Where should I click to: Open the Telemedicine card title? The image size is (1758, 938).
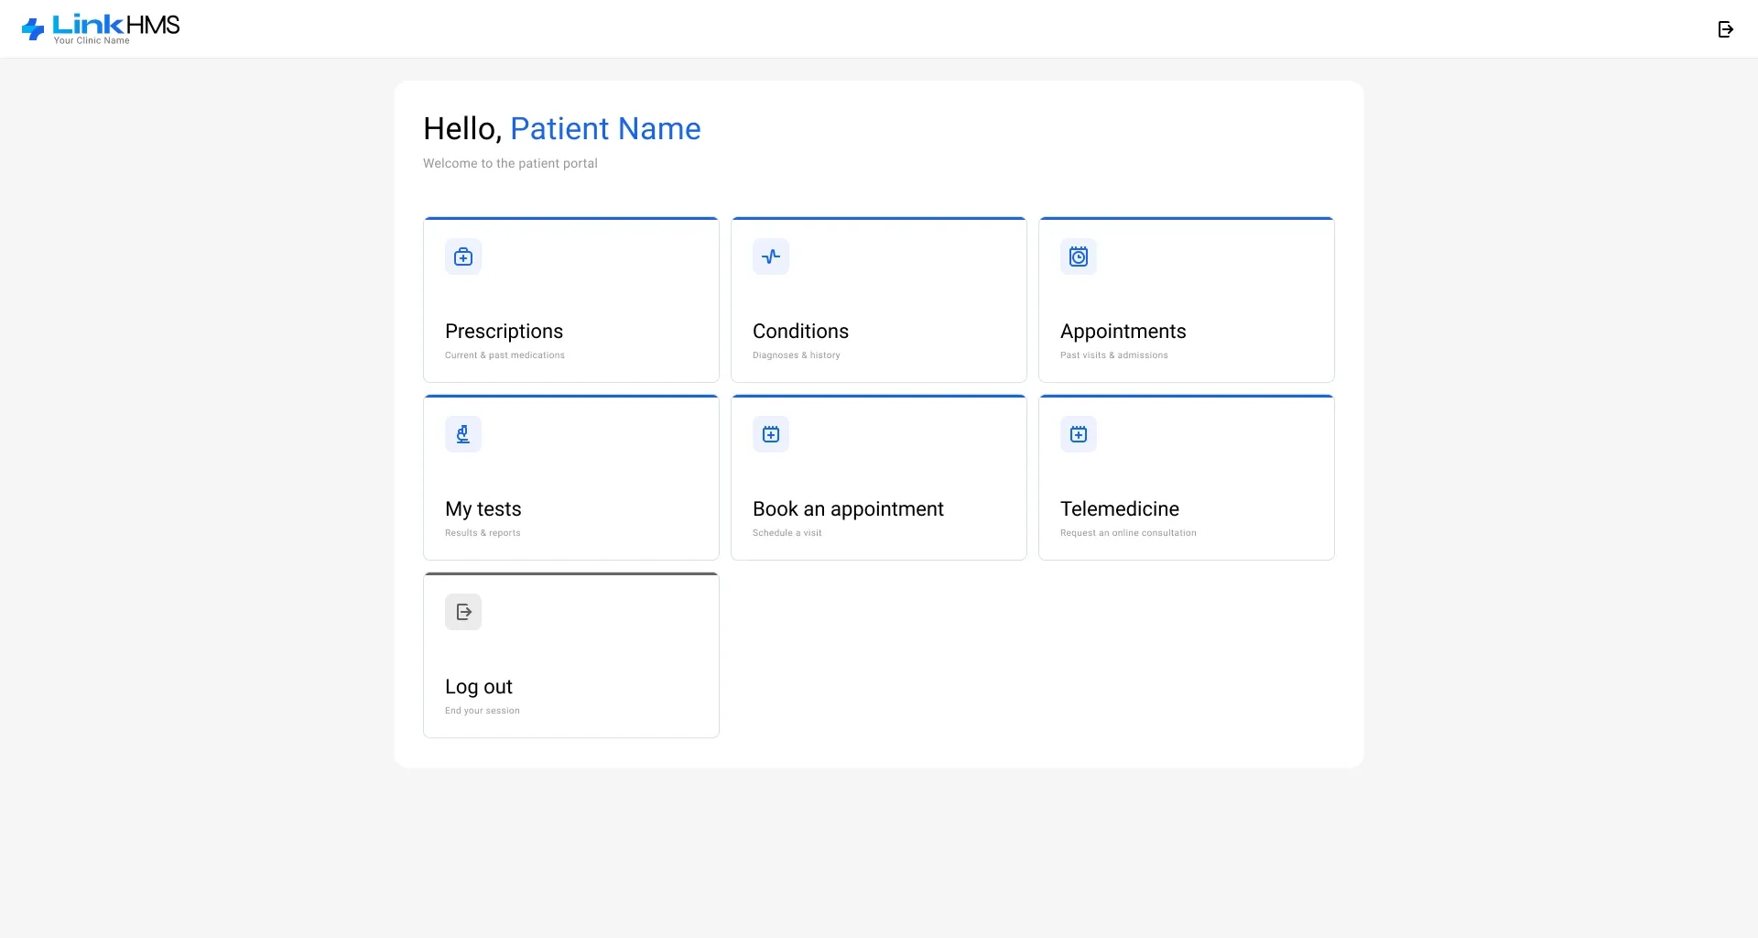pyautogui.click(x=1119, y=509)
